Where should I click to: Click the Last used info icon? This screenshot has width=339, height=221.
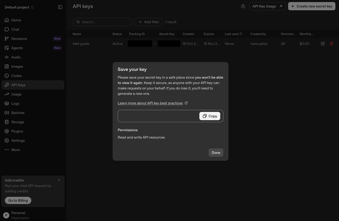241,34
